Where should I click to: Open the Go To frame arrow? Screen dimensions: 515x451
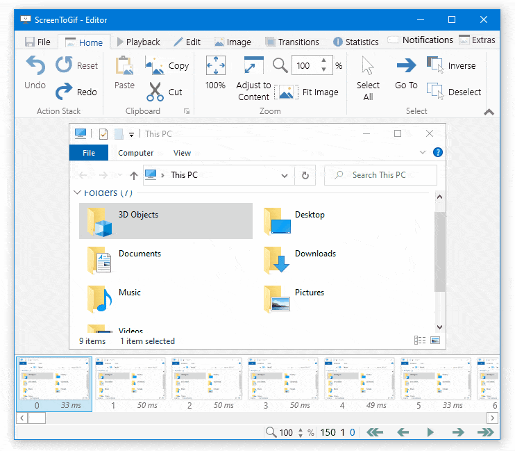[406, 65]
